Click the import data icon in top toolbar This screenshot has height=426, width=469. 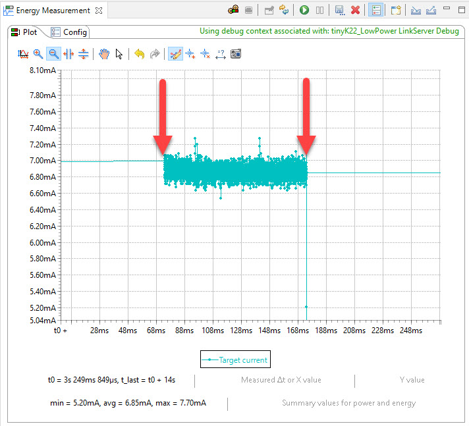click(x=416, y=10)
